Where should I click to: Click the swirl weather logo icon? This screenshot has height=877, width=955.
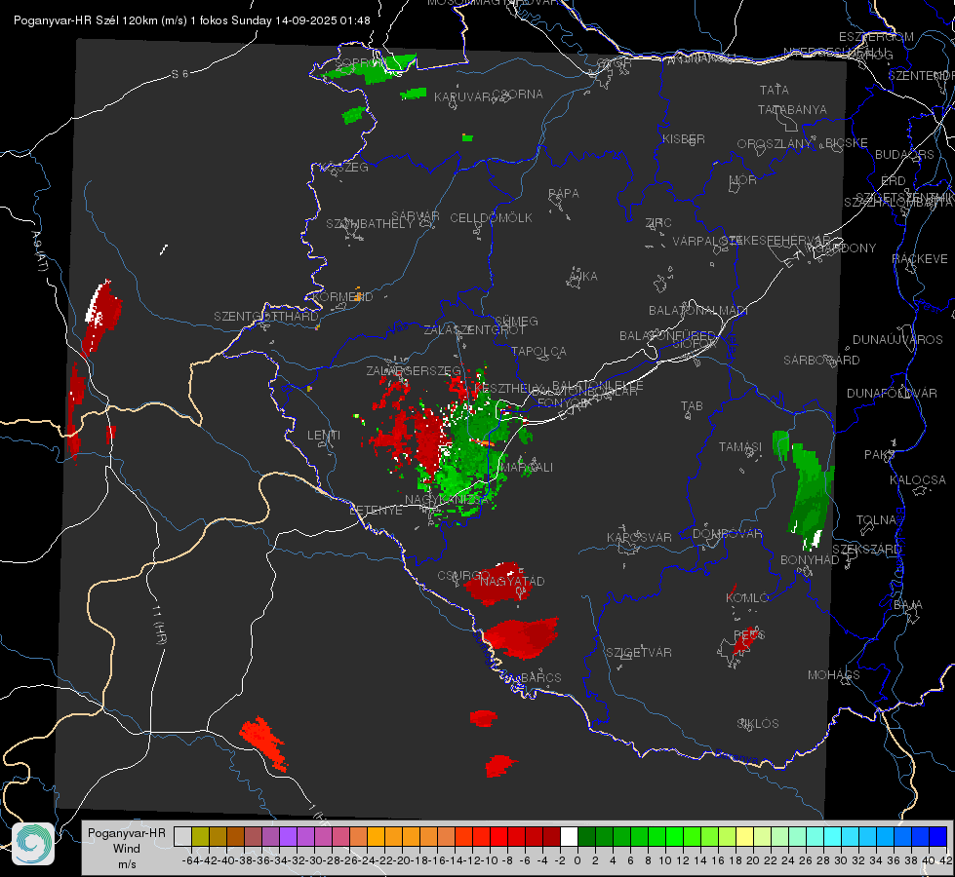click(x=33, y=844)
